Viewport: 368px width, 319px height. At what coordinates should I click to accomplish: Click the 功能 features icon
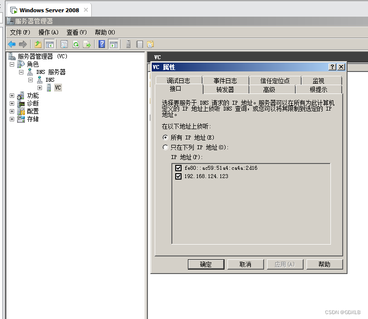click(x=20, y=95)
